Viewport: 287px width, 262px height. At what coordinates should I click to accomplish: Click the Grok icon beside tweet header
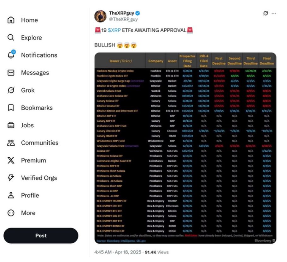point(266,13)
